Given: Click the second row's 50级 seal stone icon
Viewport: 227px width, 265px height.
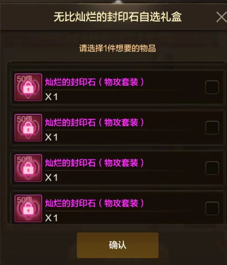Looking at the screenshot, I should [28, 128].
